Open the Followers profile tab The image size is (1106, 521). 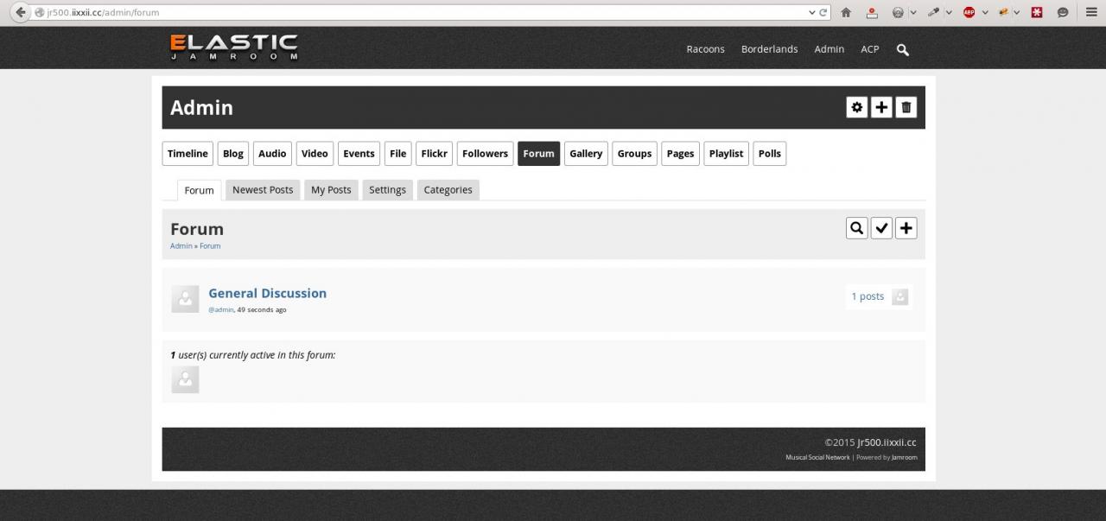pos(485,154)
